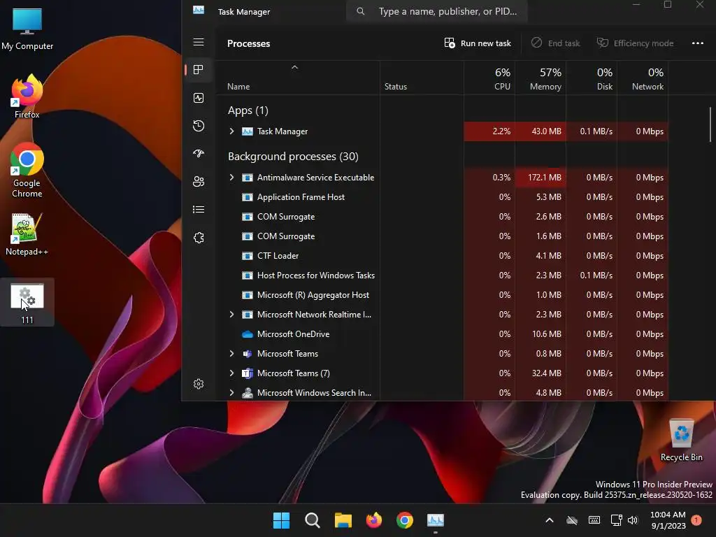716x537 pixels.
Task: Open Task Manager Settings gear icon
Action: tap(198, 384)
